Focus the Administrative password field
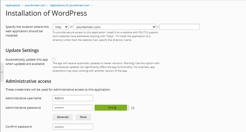Screen dimensions: 246x132 click(x=73, y=108)
